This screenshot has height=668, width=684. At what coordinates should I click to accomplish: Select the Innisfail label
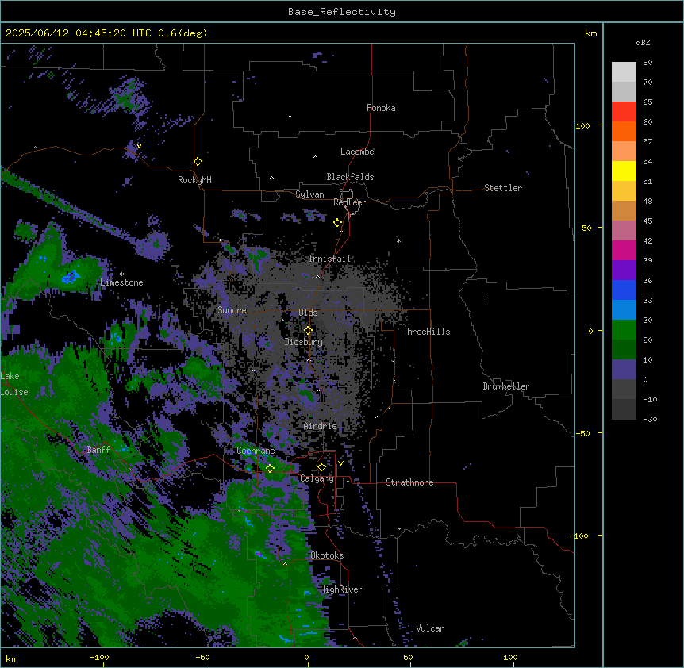coord(329,259)
